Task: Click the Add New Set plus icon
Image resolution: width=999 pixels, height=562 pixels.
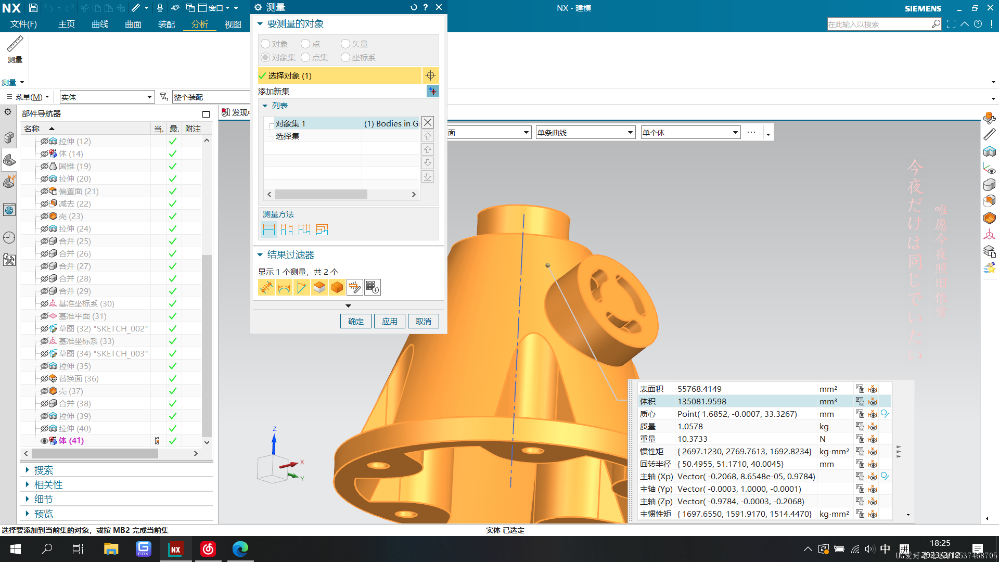Action: tap(432, 91)
